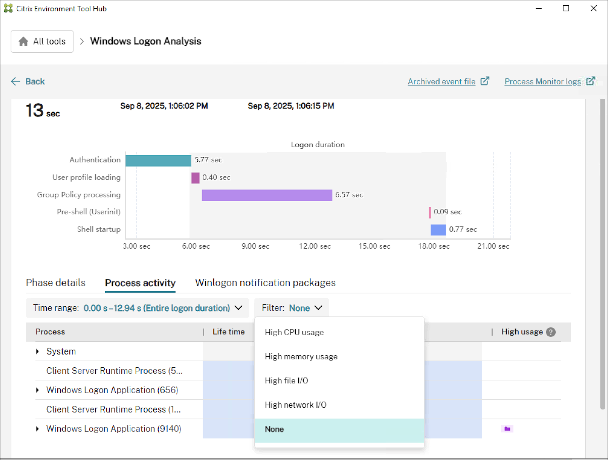Open the Time range dropdown
Viewport: 608px width, 460px height.
point(239,308)
